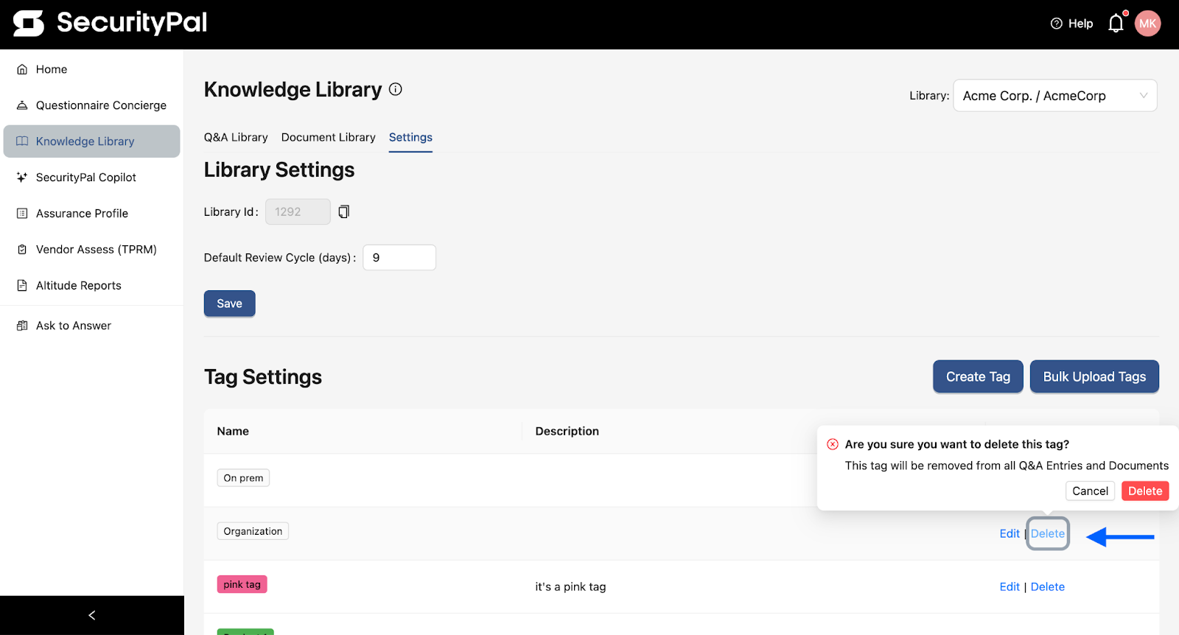
Task: Click the SecurityPal Copilot sparkle icon
Action: tap(22, 178)
